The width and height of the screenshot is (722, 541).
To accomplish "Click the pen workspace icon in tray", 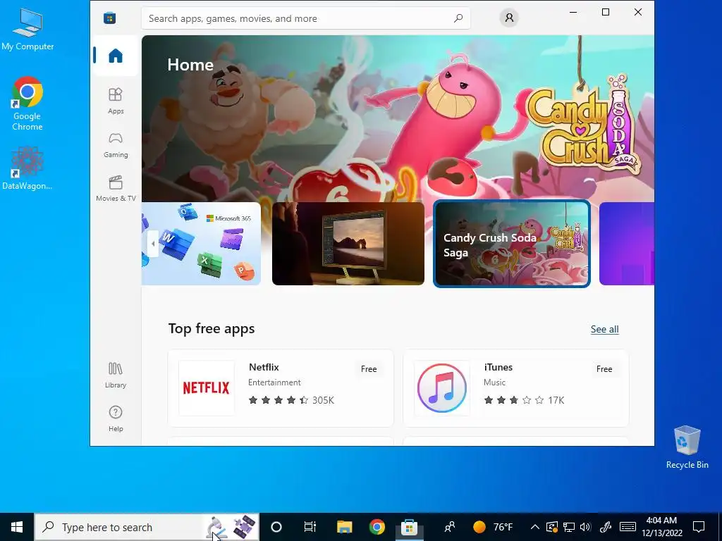I will click(605, 527).
